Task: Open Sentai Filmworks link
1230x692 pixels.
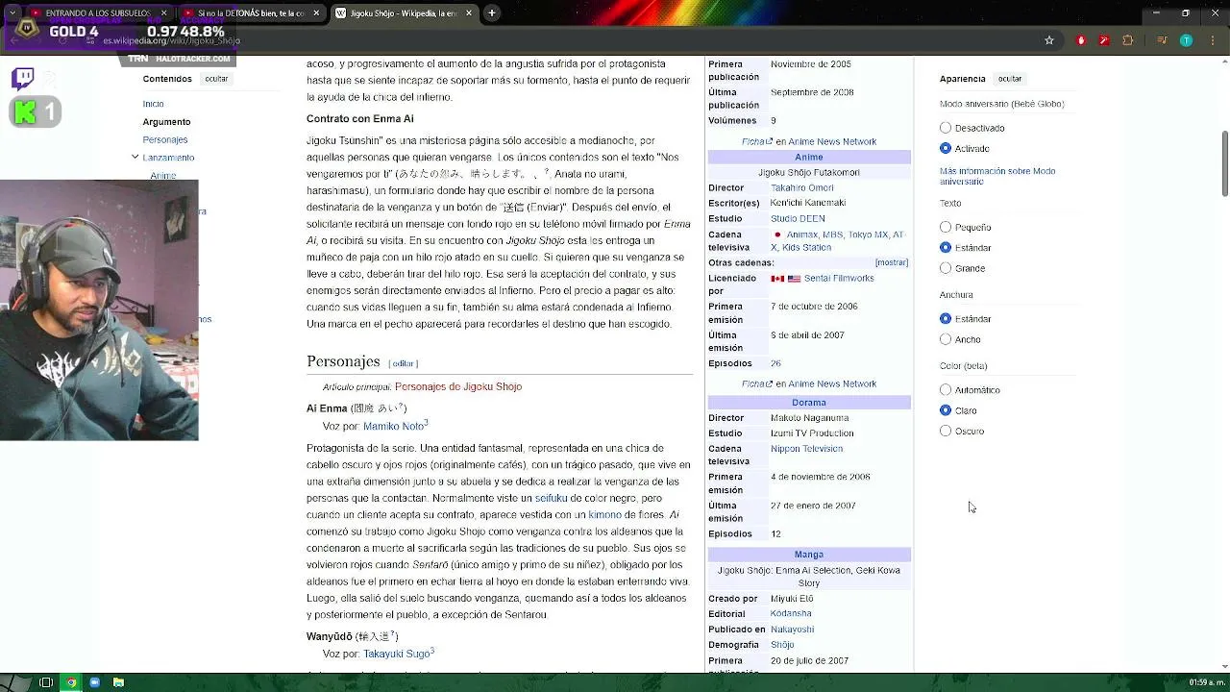Action: point(839,279)
